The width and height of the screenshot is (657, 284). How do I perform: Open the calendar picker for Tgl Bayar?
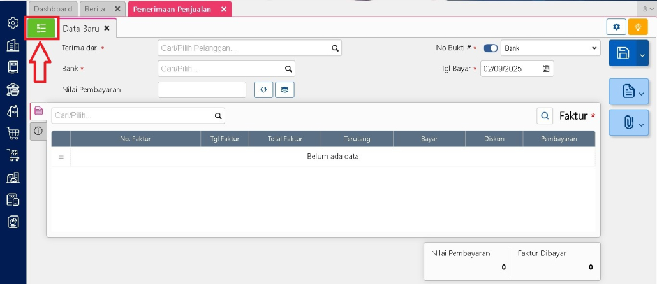(546, 69)
